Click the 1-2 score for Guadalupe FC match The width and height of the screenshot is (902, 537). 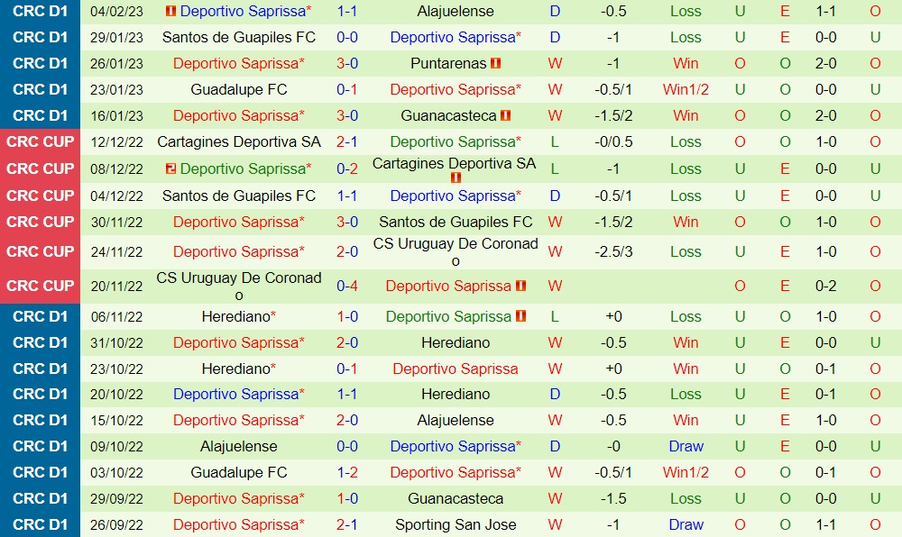click(x=347, y=472)
